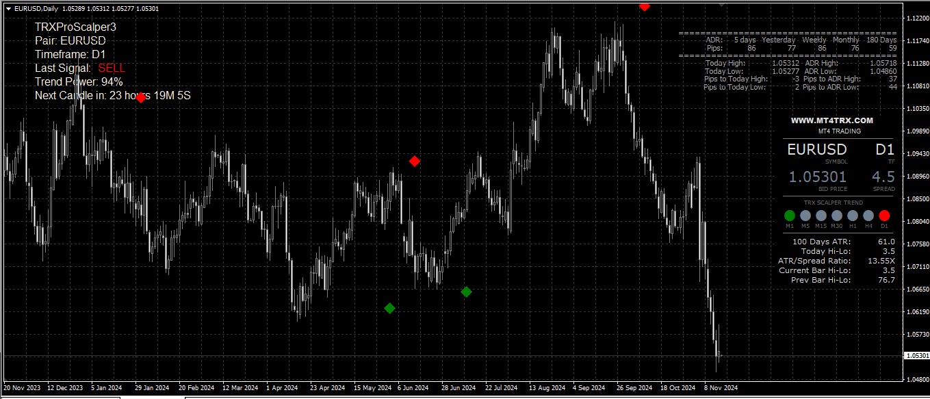Screen dimensions: 930x399
Task: Click the M30 trend circle in TRX panel
Action: point(836,215)
